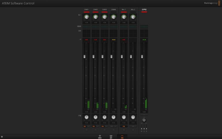Viewport: 222px width, 139px height.
Task: Click the CAM4 channel label
Action: [114, 10]
